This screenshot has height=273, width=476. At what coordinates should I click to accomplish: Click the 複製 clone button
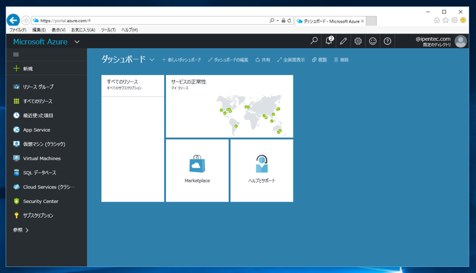click(x=319, y=60)
